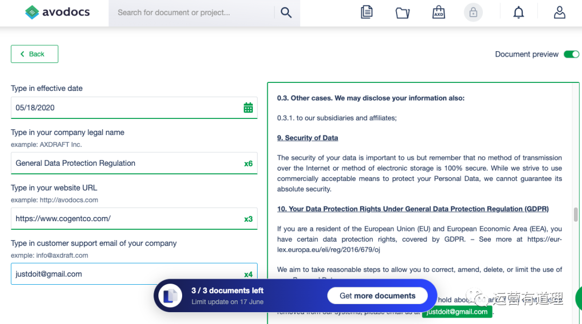Click the company legal name field
The image size is (582, 324).
pyautogui.click(x=124, y=163)
